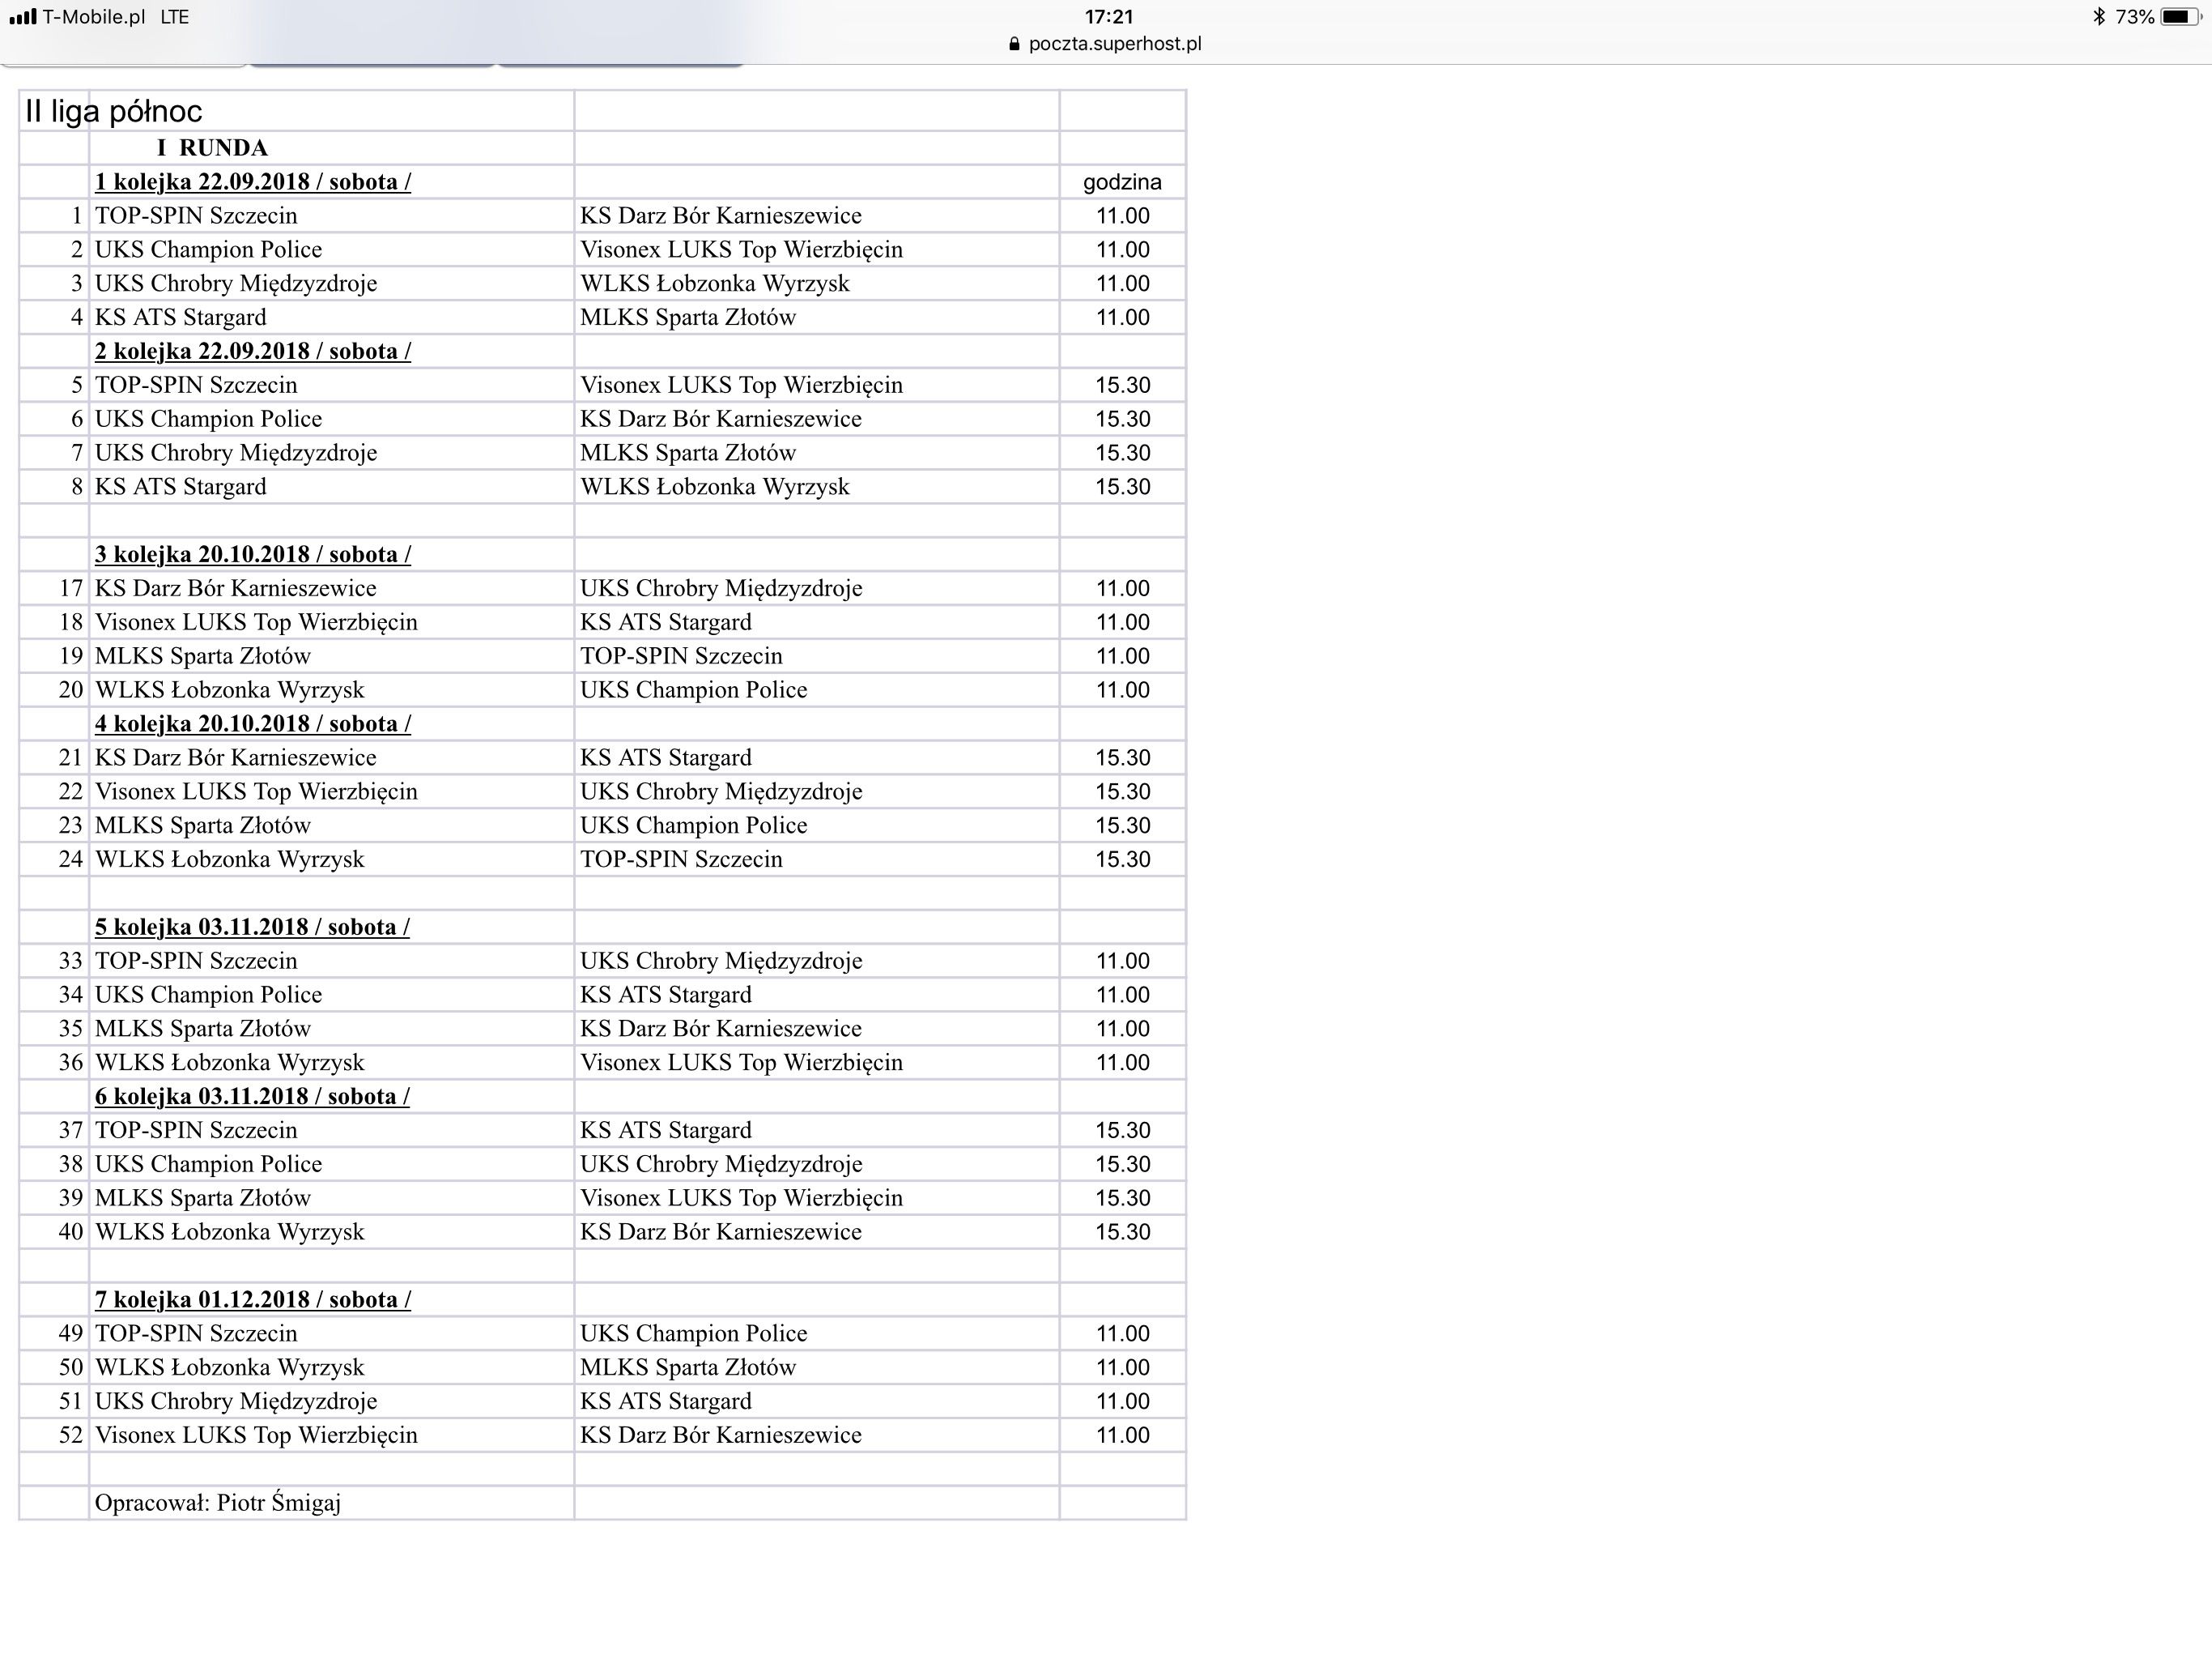
Task: Select the 'godzina' column header
Action: coord(1122,182)
